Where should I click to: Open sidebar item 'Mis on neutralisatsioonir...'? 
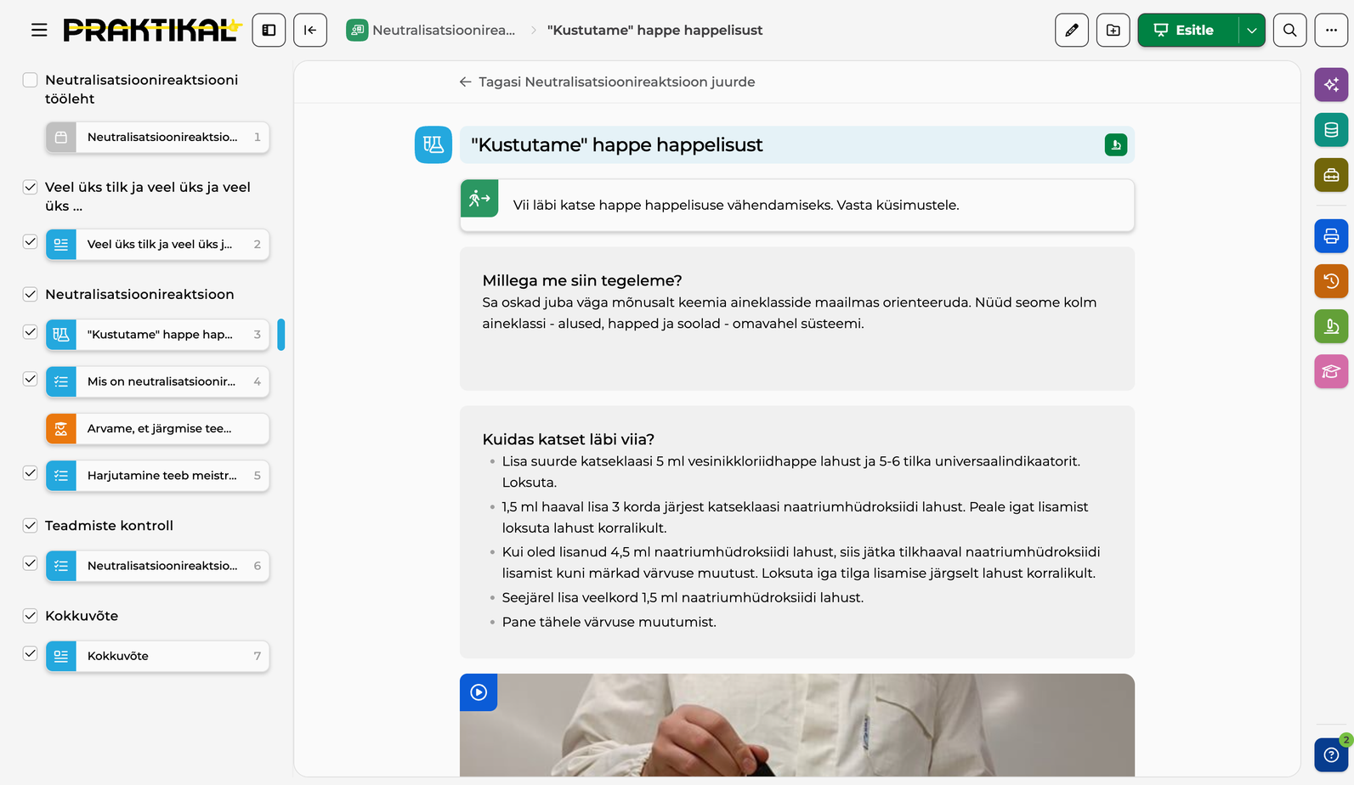click(157, 382)
